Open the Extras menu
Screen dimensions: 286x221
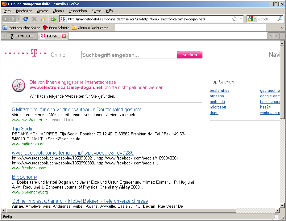(96, 11)
